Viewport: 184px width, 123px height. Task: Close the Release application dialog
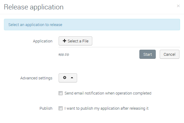coord(178,6)
